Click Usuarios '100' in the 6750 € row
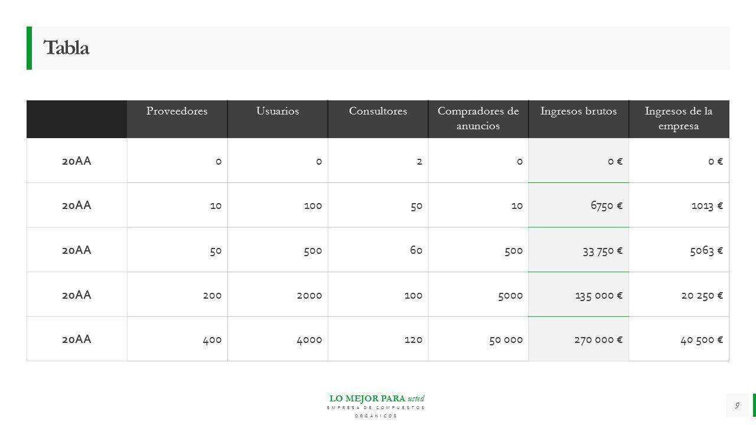 coord(278,205)
